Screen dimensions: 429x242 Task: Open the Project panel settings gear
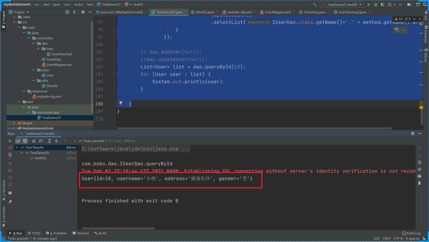tap(83, 12)
